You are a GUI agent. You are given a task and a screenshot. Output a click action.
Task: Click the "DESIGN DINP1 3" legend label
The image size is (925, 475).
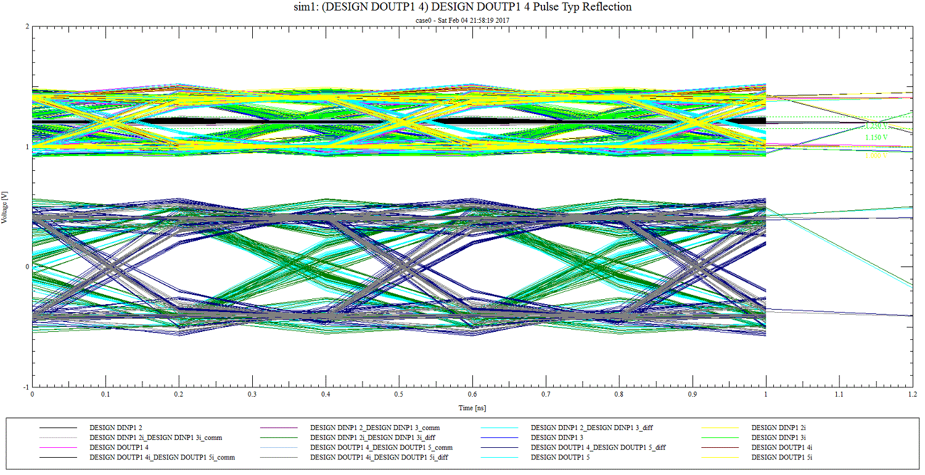(x=557, y=437)
